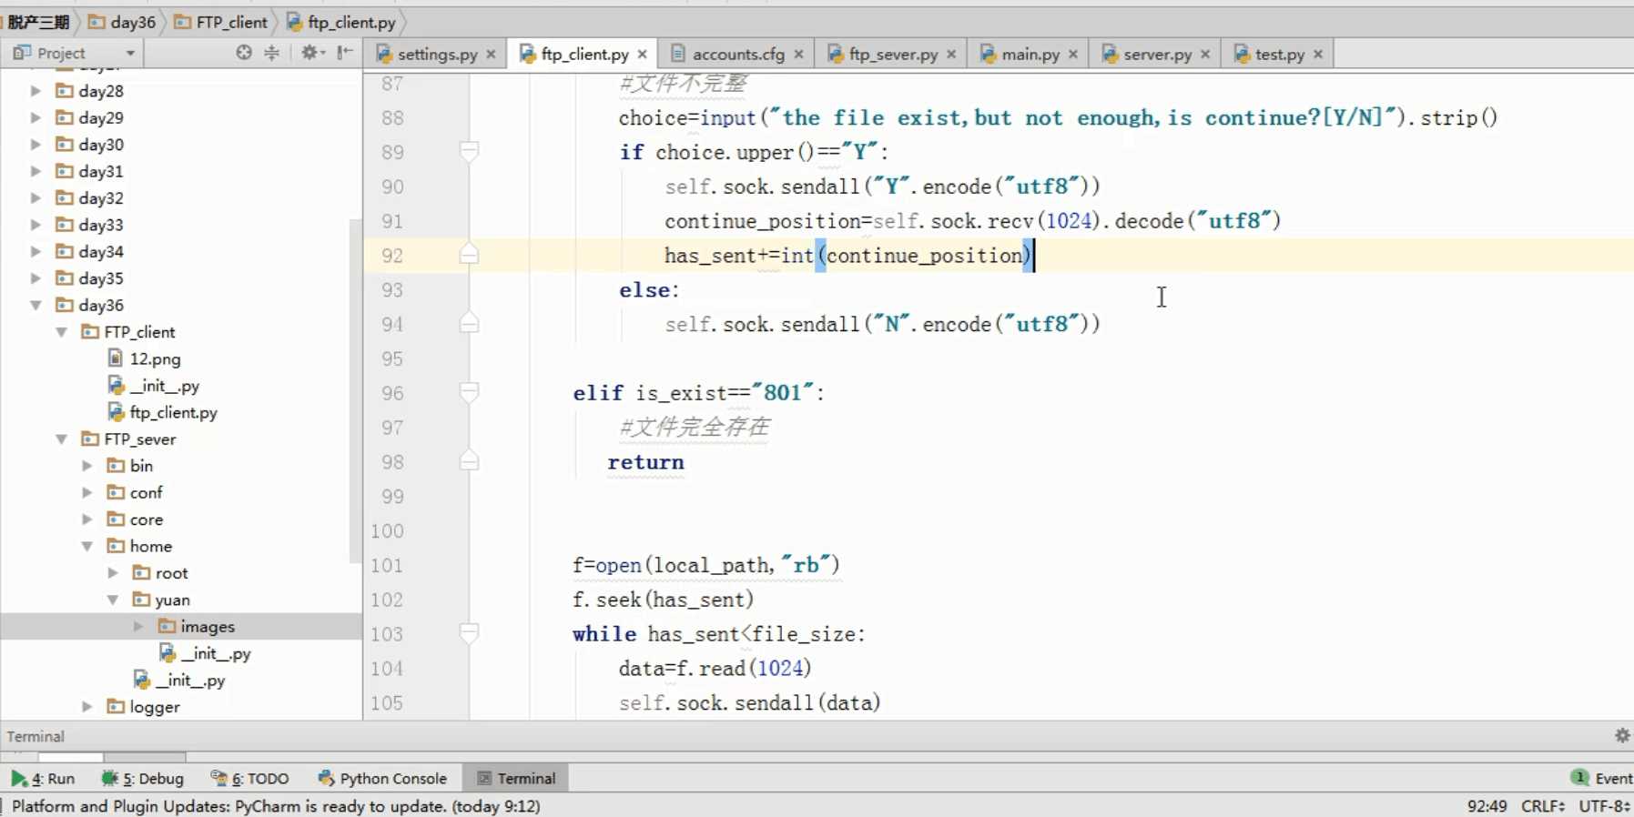Expand the conf folder
Viewport: 1634px width, 817px height.
(87, 492)
